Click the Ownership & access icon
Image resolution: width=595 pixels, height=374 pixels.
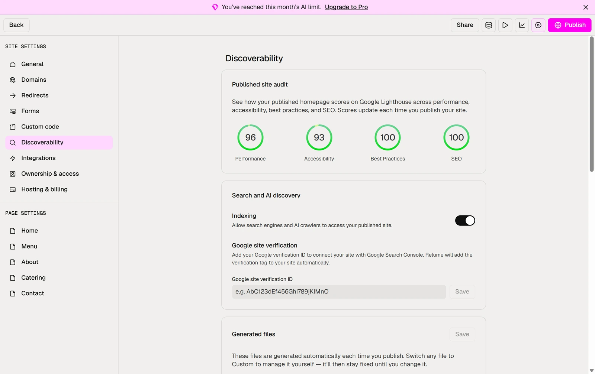[x=13, y=174]
